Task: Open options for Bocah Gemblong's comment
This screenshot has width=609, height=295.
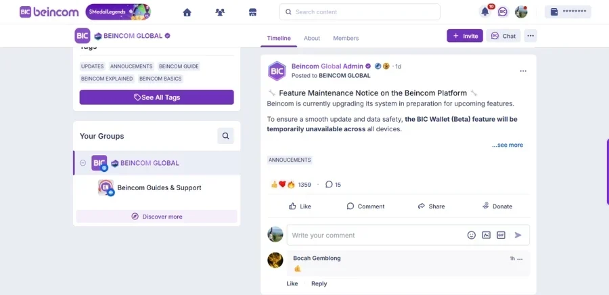Action: click(520, 259)
